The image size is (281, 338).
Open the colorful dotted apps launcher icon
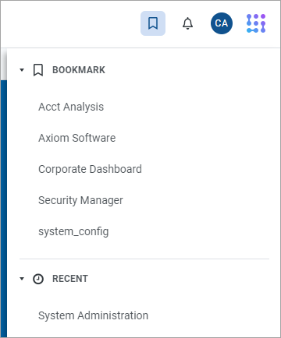(256, 23)
